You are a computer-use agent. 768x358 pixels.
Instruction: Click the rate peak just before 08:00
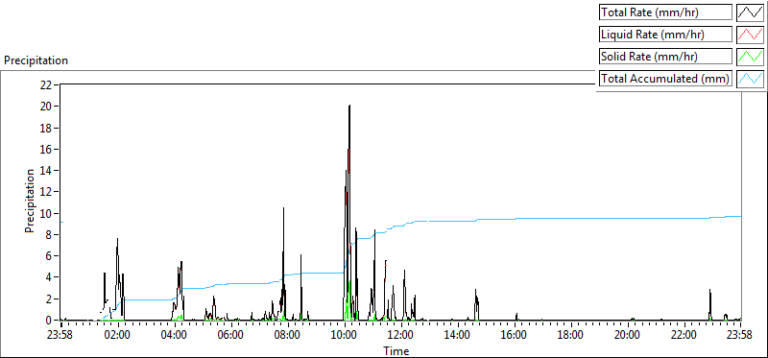(283, 209)
